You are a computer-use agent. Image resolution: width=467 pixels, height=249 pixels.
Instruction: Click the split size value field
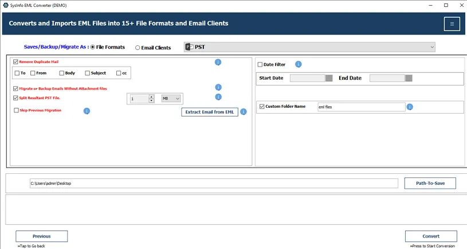pos(139,99)
